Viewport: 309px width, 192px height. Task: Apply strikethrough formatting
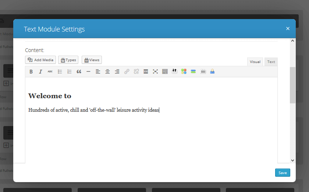[x=50, y=72]
